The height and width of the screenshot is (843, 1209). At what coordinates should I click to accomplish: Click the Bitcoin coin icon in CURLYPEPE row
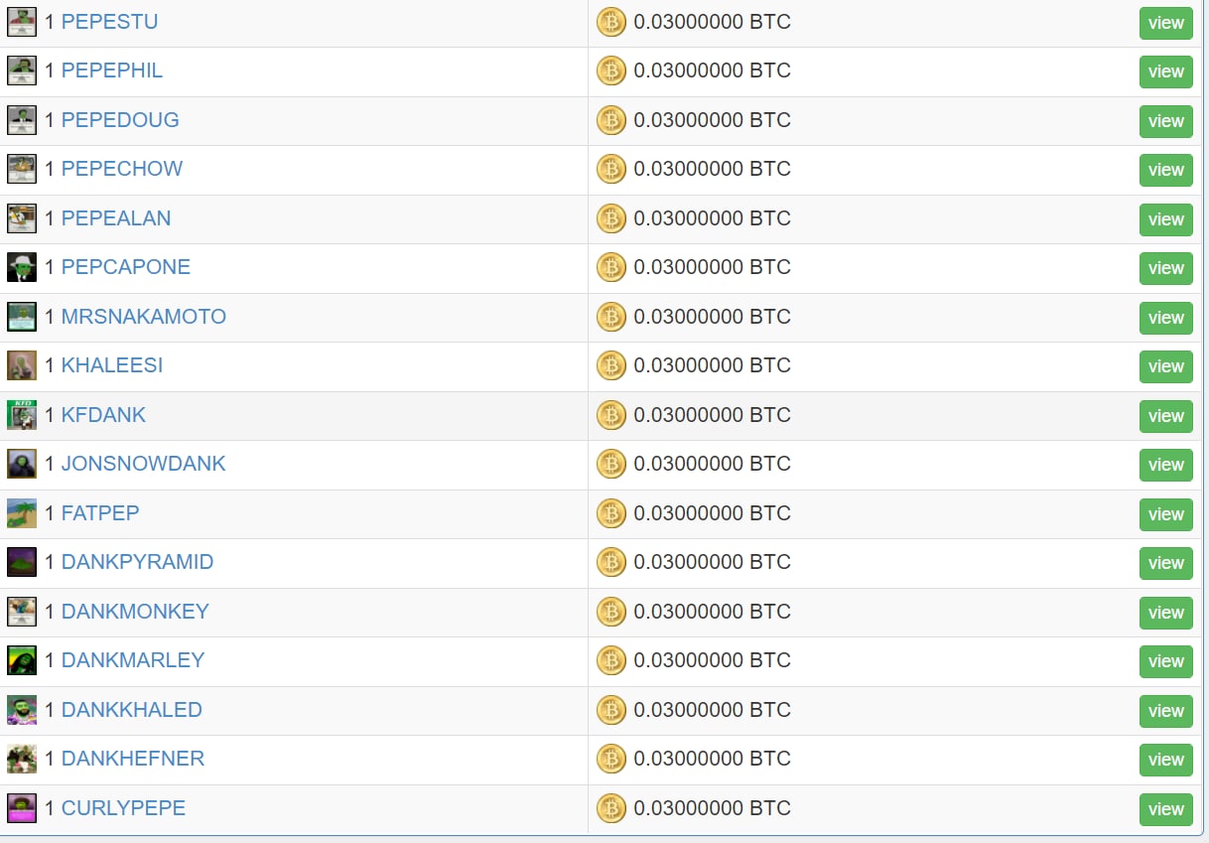(x=611, y=808)
